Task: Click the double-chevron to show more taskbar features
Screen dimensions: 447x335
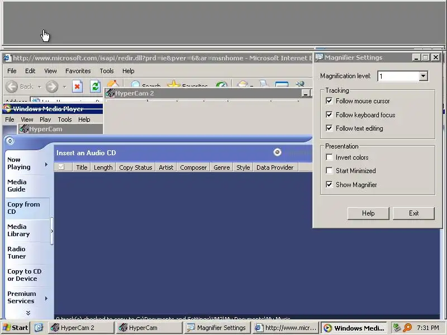Action: pyautogui.click(x=28, y=313)
